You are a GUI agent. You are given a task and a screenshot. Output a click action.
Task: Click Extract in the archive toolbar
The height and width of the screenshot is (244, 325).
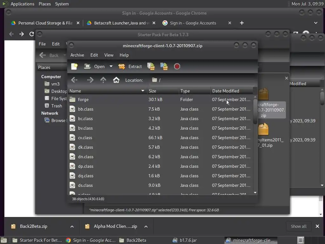(130, 66)
